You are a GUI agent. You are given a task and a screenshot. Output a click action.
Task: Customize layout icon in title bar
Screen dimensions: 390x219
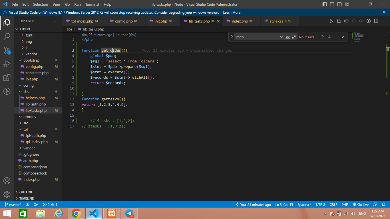347,4
